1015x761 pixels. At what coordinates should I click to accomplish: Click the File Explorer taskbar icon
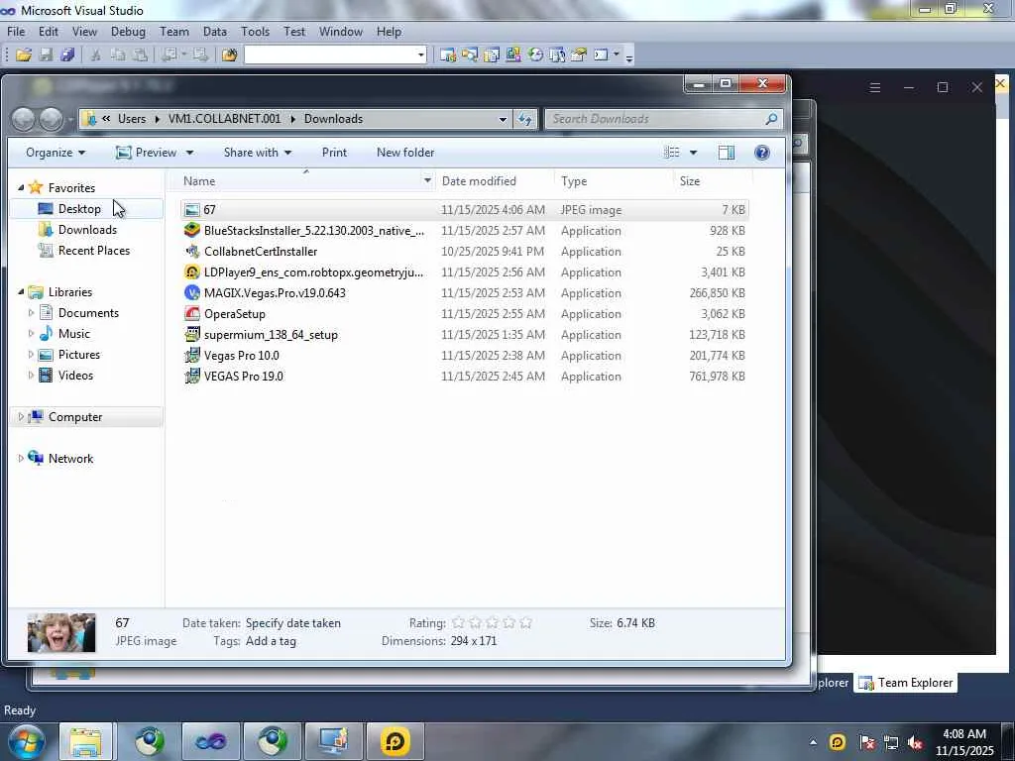86,741
